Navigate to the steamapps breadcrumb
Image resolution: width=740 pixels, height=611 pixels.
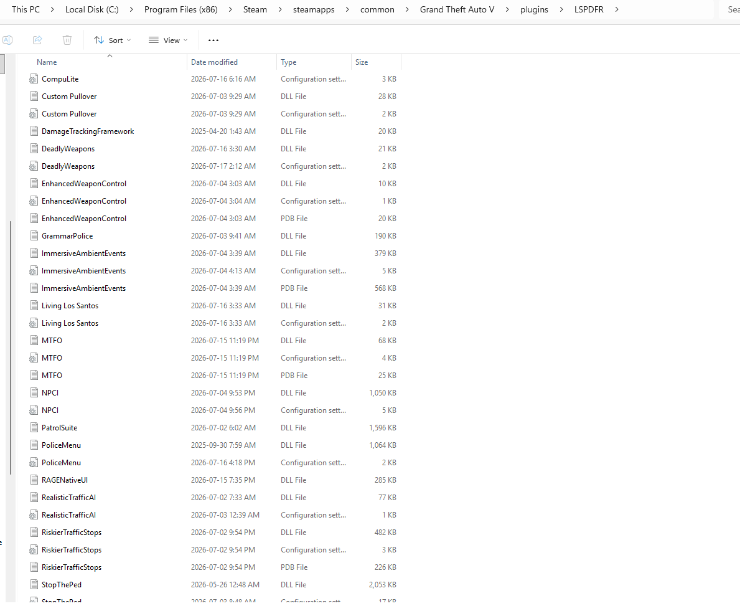(314, 9)
